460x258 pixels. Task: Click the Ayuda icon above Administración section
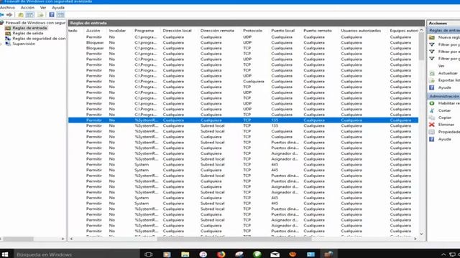(x=432, y=87)
